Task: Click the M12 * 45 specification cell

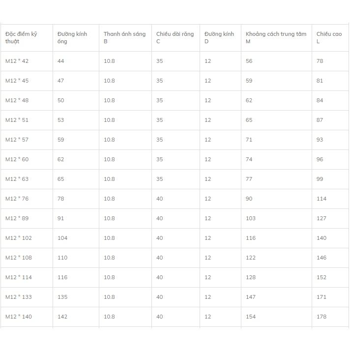Action: pyautogui.click(x=17, y=81)
